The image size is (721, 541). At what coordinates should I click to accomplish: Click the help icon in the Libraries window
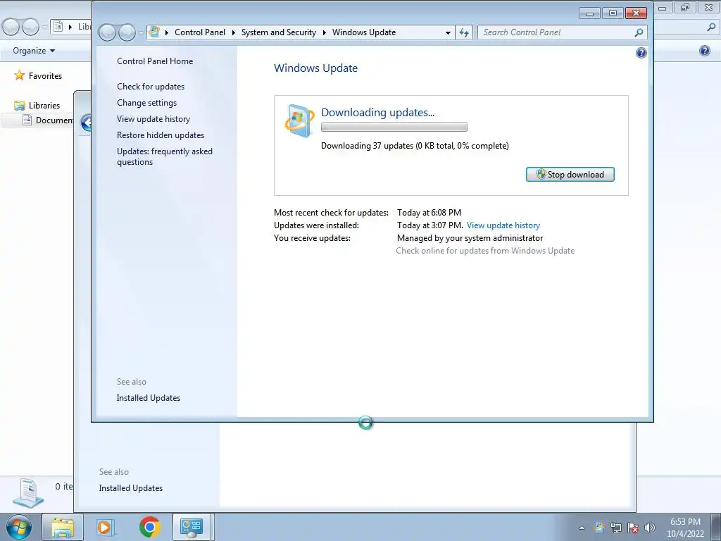(704, 51)
